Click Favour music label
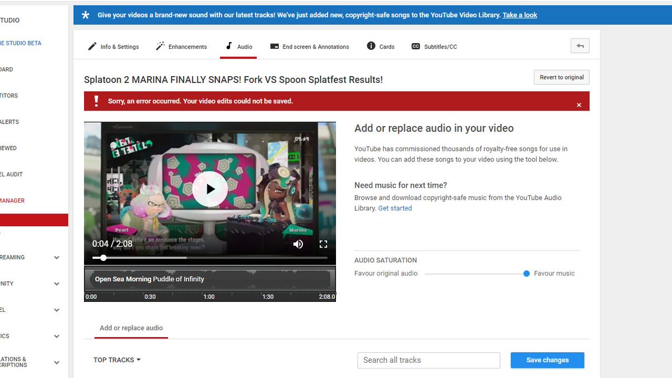Viewport: 672px width, 378px height. tap(554, 273)
